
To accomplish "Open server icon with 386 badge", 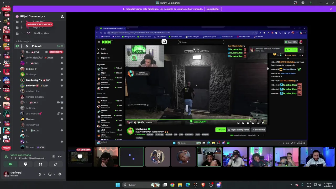I will click(x=6, y=130).
